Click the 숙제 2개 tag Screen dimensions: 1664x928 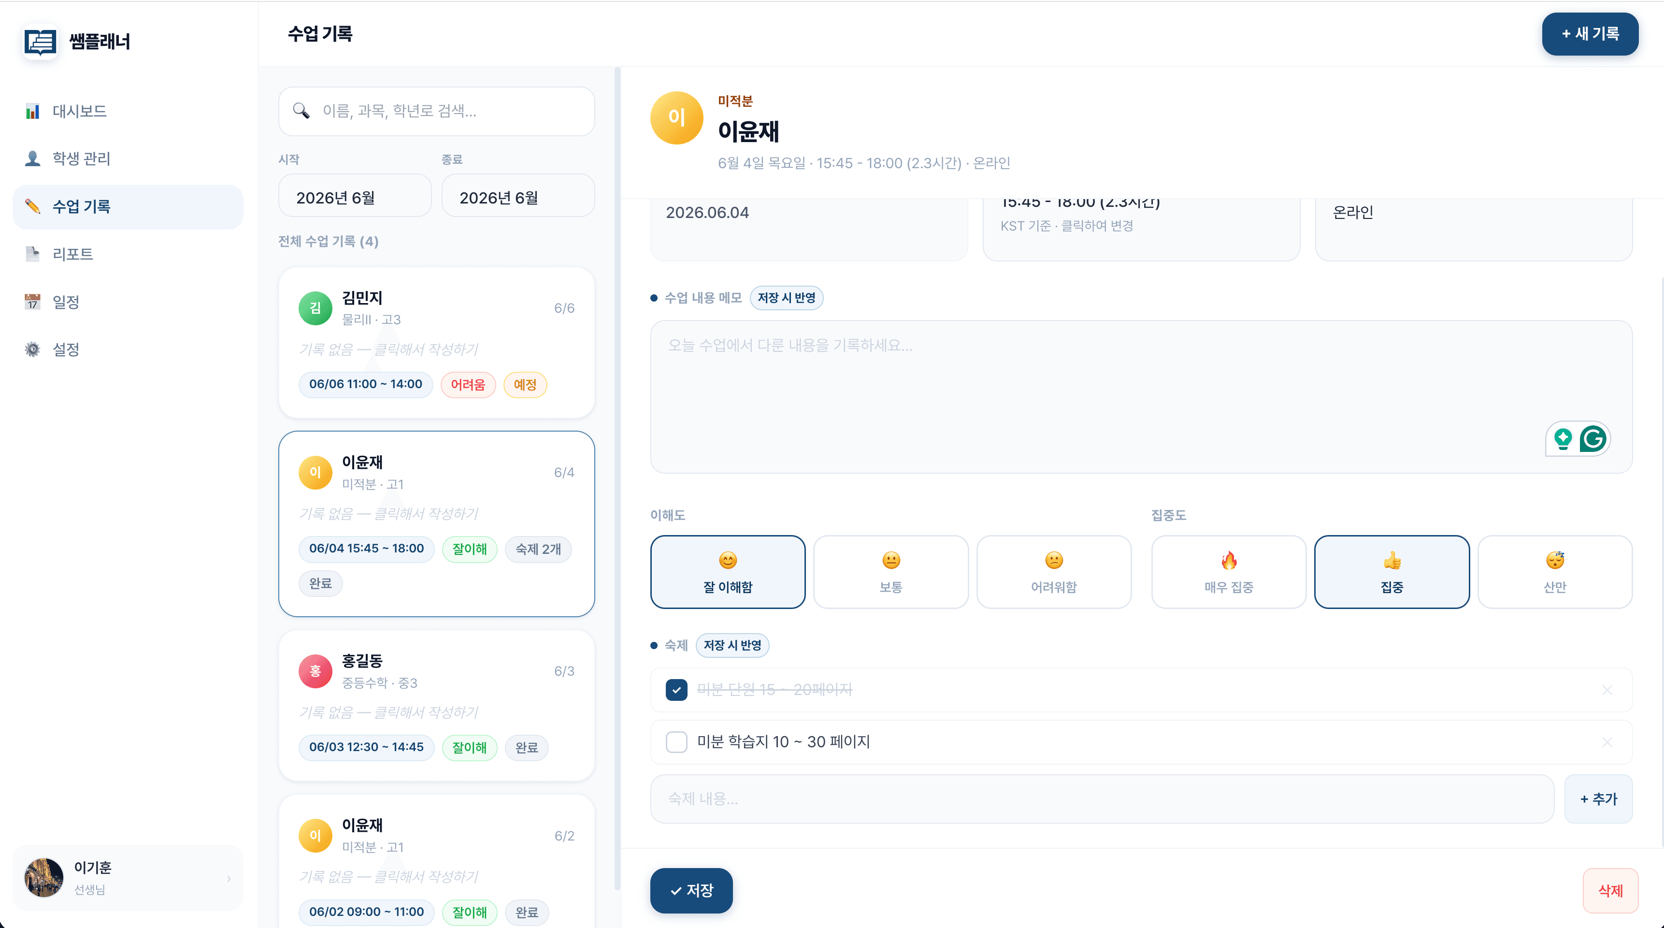[538, 549]
